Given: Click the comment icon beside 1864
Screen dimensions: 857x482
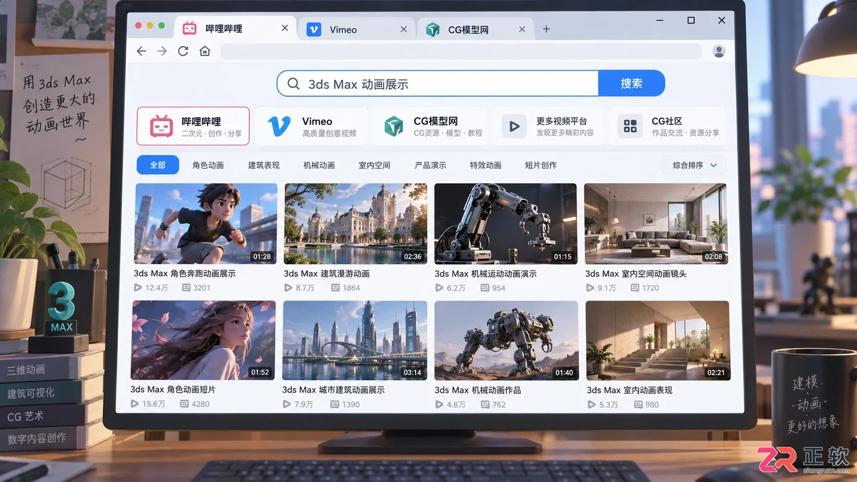Looking at the screenshot, I should coord(335,288).
